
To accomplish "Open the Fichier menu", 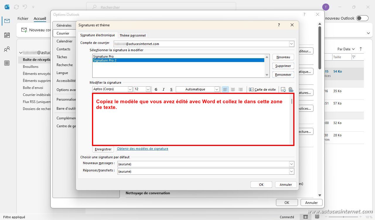I will pos(23,18).
